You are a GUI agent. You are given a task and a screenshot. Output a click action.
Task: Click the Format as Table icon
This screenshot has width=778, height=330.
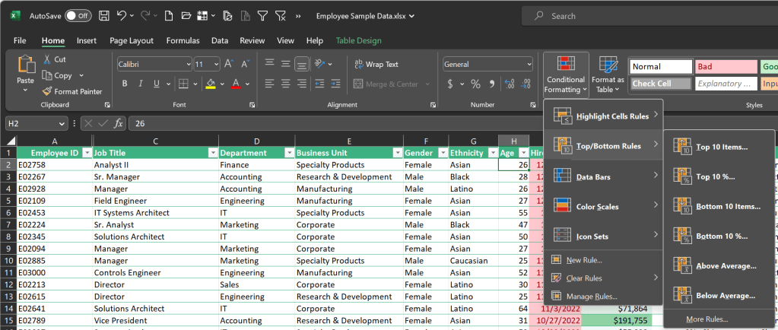click(608, 65)
